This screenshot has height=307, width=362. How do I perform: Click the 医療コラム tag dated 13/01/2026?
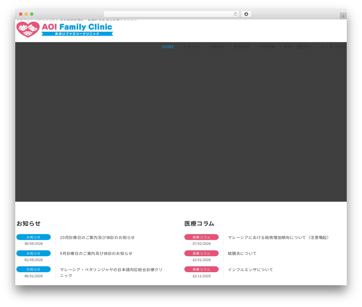pyautogui.click(x=201, y=253)
